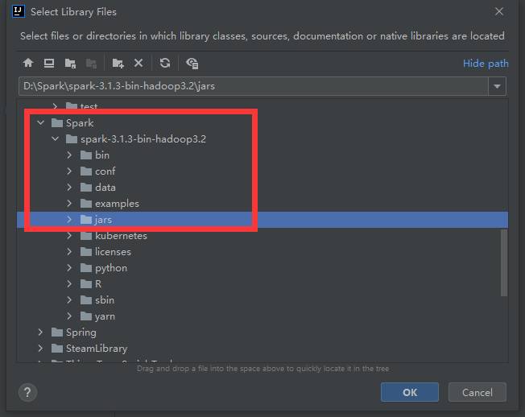
Task: Expand the jars folder chevron
Action: coord(69,220)
